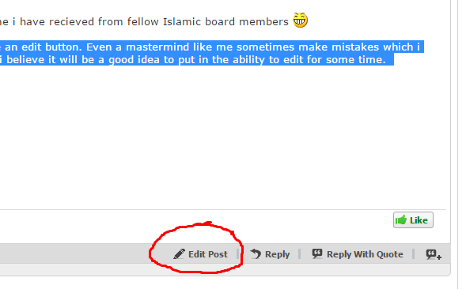Viewport: 466px width, 289px height.
Task: Click highlighted line about ability to edit
Action: tap(197, 60)
